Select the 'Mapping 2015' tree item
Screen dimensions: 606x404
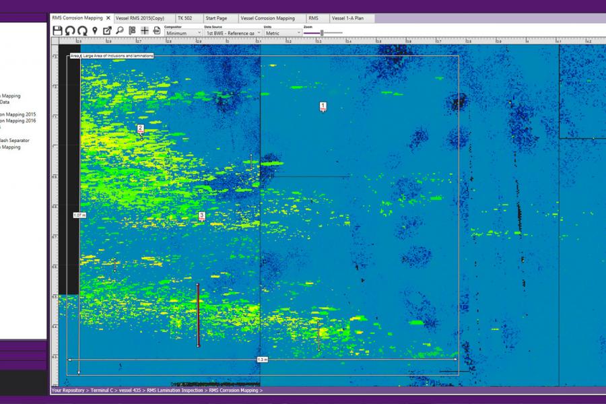tap(18, 114)
